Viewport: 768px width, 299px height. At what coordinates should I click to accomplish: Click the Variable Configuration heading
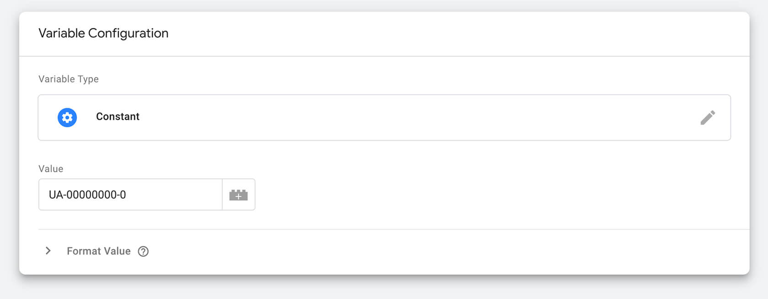(104, 33)
